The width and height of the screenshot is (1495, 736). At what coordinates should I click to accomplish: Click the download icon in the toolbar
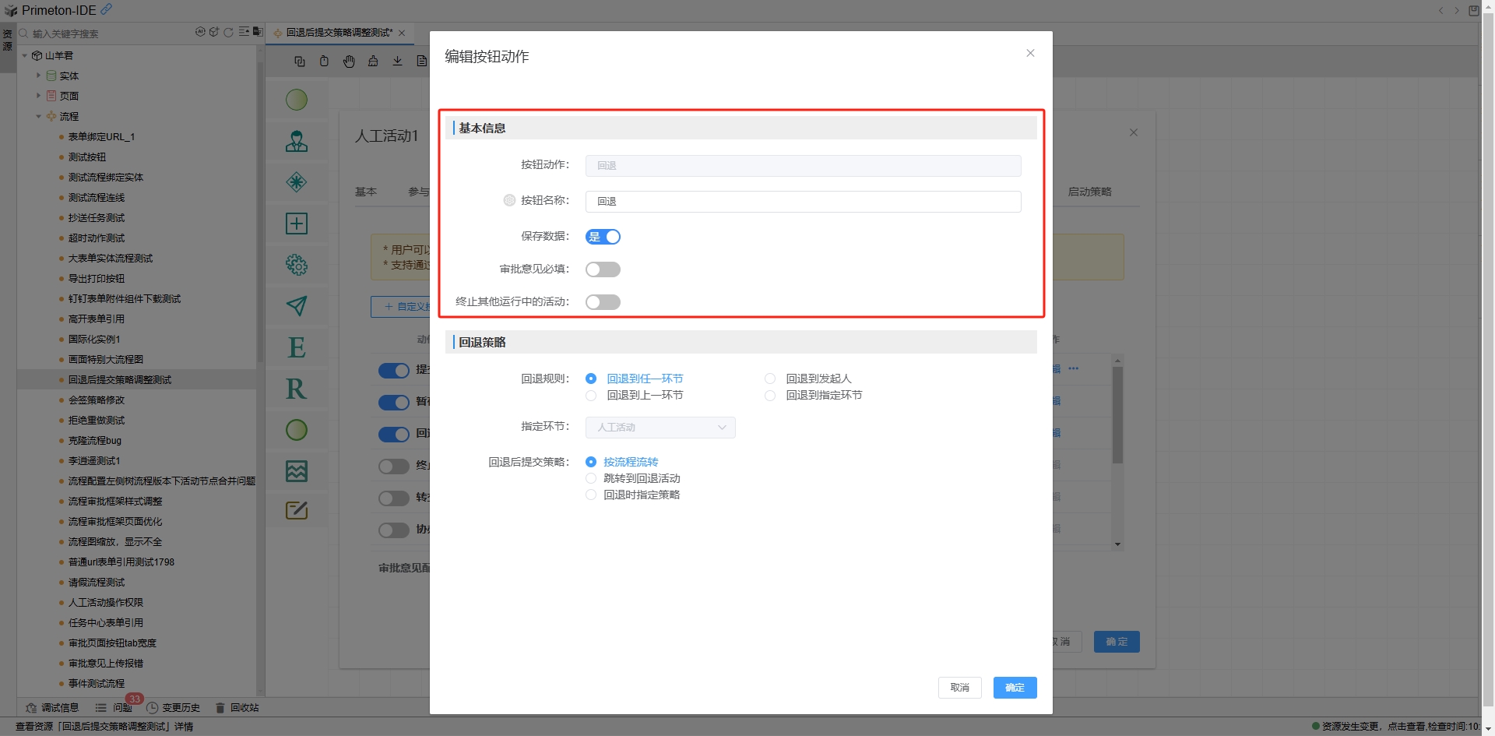(397, 62)
